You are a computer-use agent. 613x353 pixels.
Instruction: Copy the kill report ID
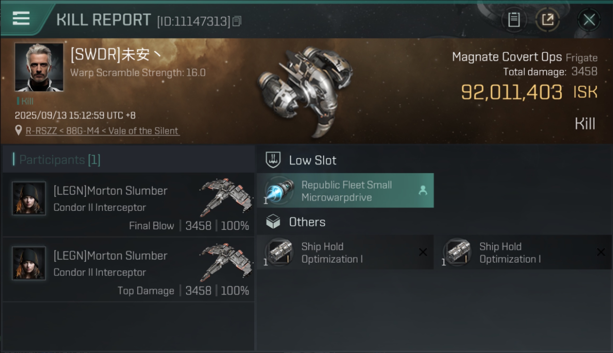click(237, 21)
